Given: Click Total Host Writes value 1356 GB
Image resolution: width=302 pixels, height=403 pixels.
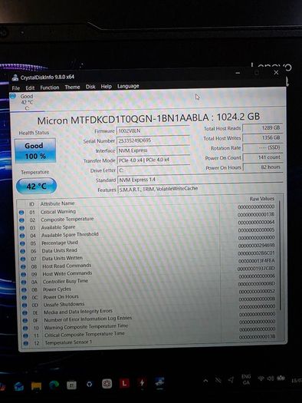Looking at the screenshot, I should pyautogui.click(x=263, y=137).
